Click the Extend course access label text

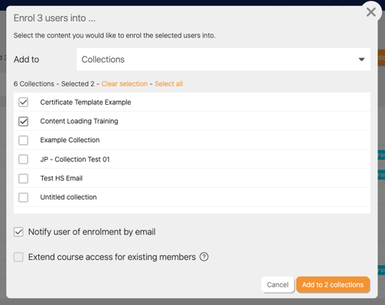point(112,257)
